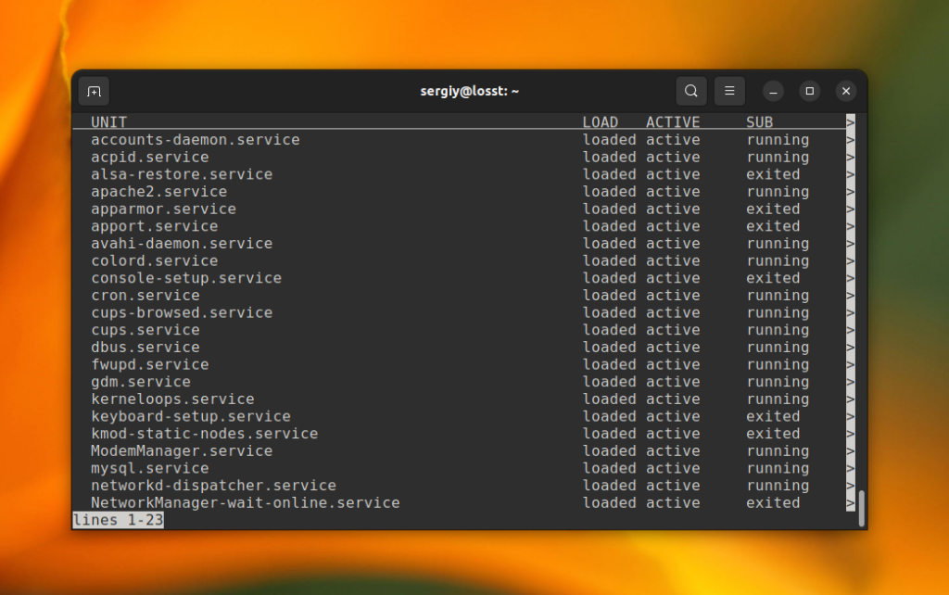949x595 pixels.
Task: Select the apache2.service line
Action: (x=158, y=191)
